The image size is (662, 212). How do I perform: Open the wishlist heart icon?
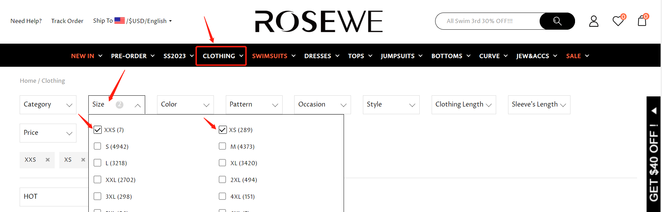(x=618, y=21)
